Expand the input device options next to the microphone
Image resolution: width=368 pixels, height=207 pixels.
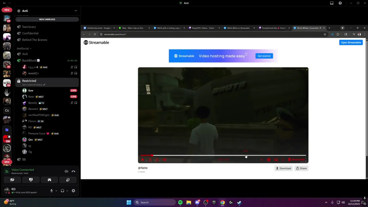coord(56,191)
